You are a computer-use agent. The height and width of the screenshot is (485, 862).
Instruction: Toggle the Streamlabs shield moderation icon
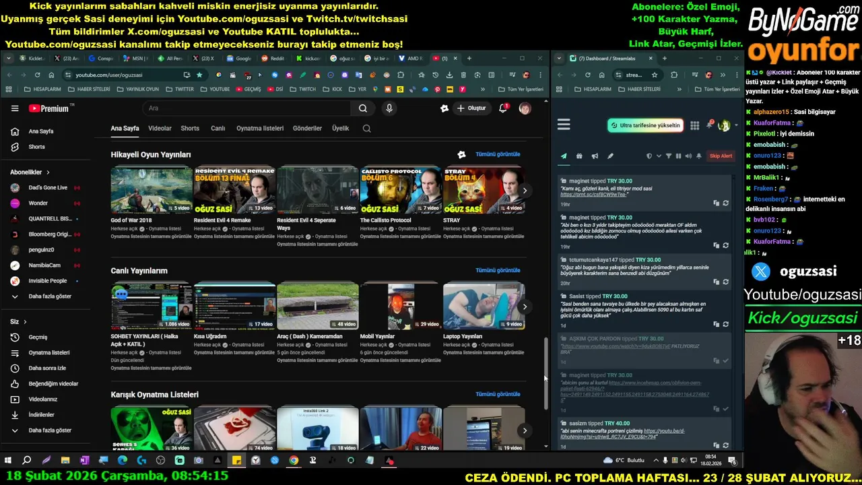click(x=649, y=156)
